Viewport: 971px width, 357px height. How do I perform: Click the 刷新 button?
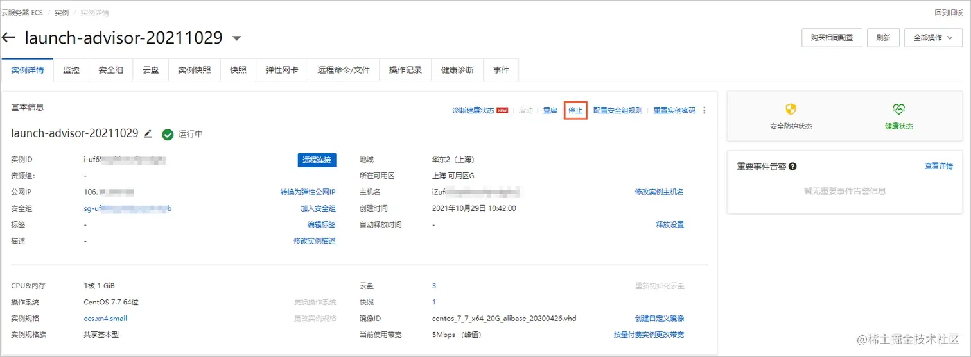[x=883, y=38]
